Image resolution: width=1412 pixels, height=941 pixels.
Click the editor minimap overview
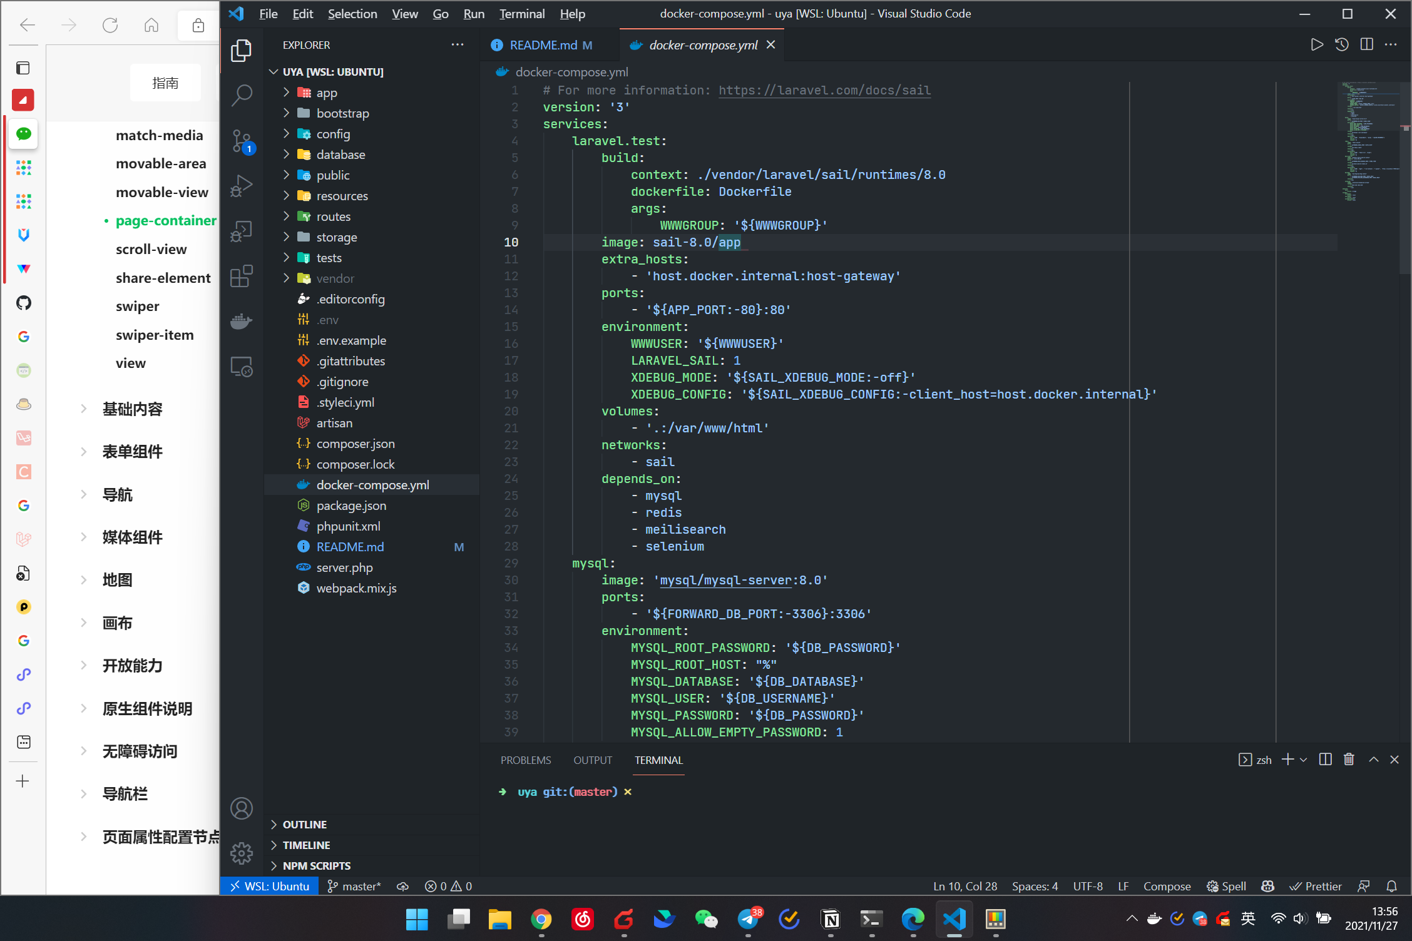[x=1369, y=141]
